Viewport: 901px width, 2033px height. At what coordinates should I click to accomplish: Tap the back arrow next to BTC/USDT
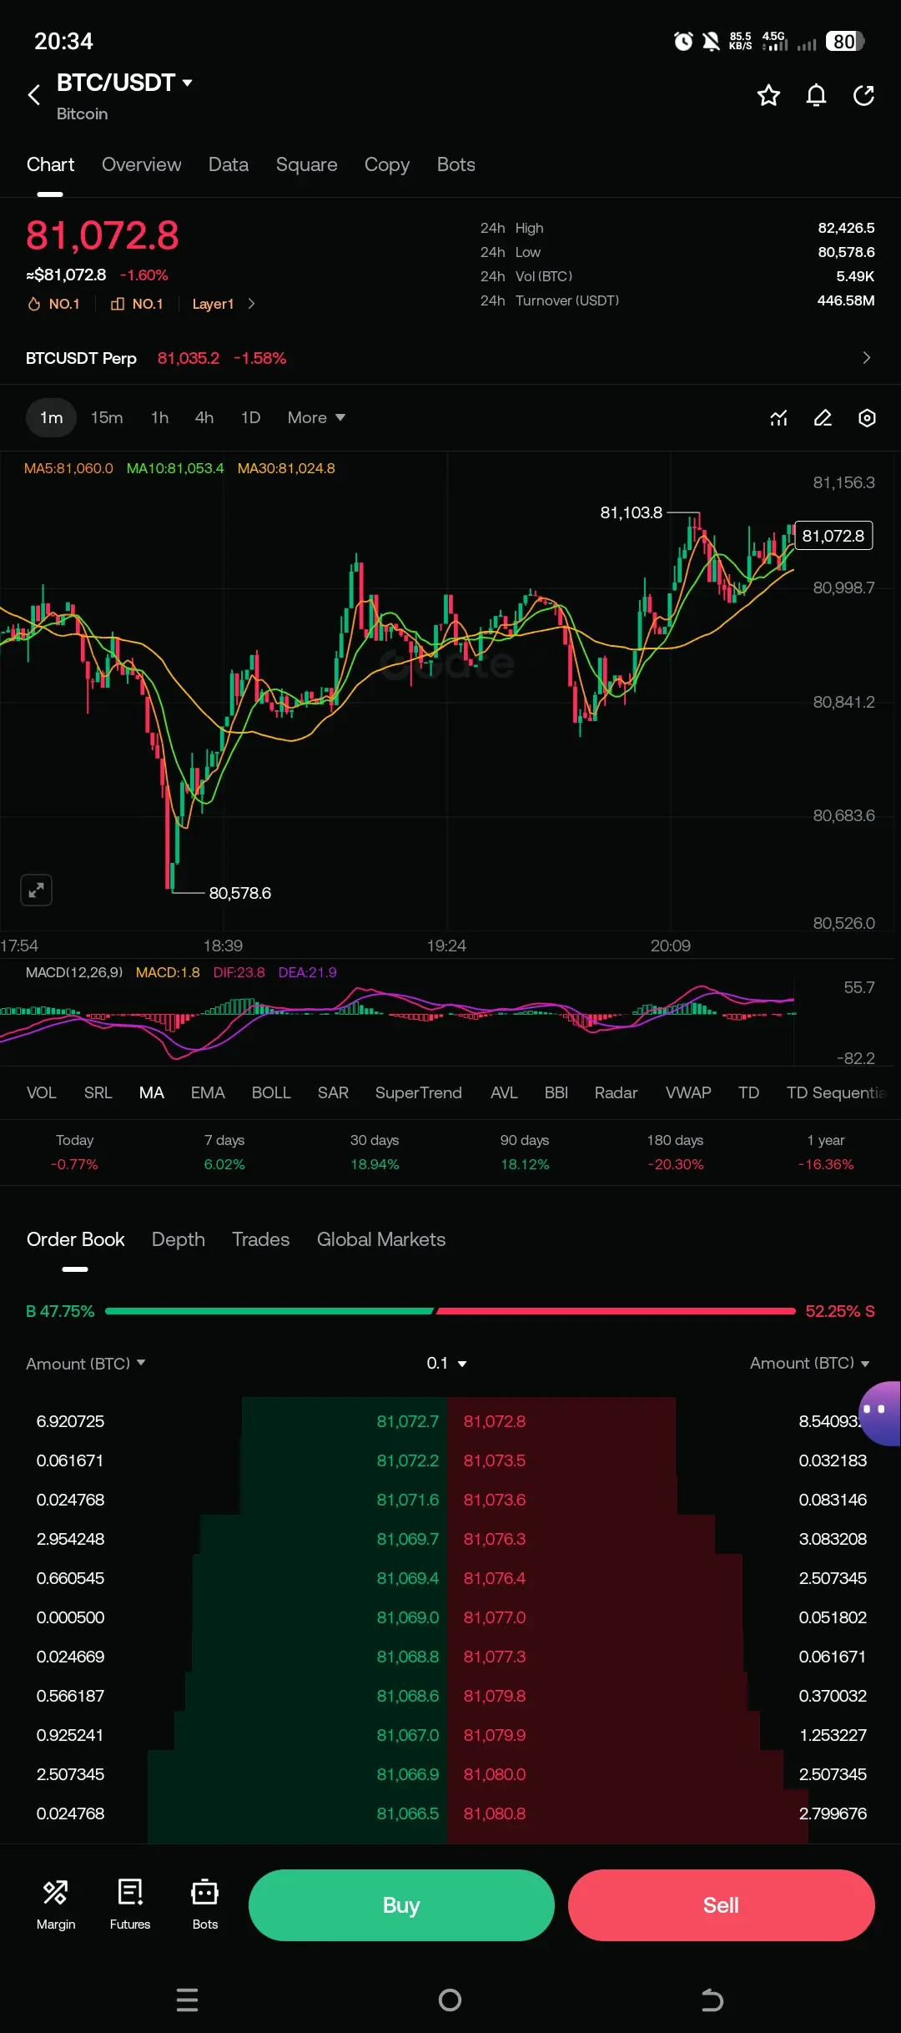(x=34, y=95)
